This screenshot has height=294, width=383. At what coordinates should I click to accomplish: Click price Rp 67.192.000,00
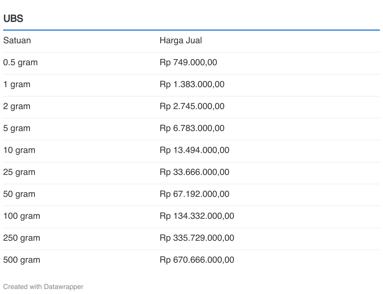coord(195,194)
